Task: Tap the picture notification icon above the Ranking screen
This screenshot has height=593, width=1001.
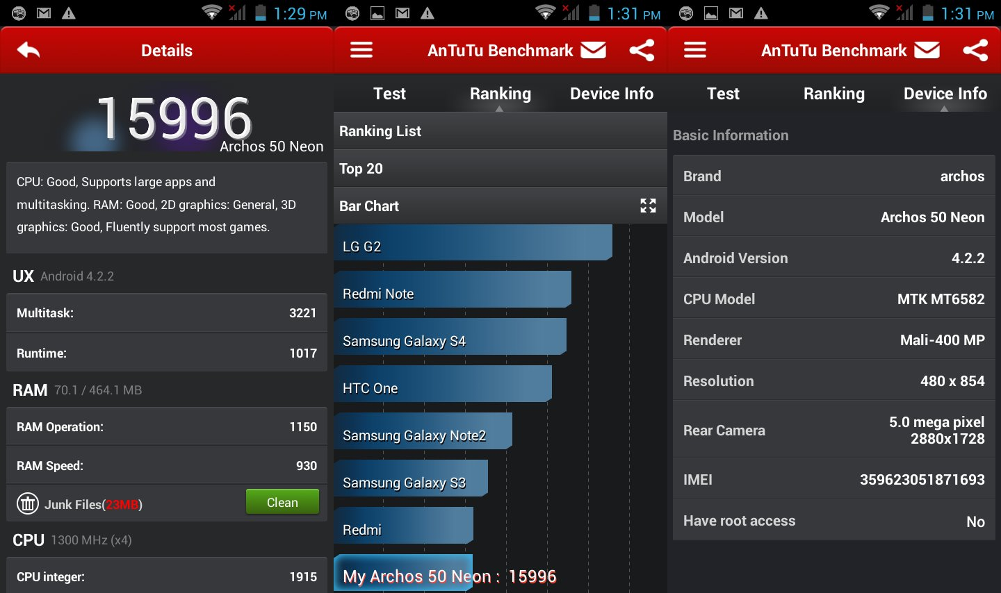Action: tap(377, 13)
